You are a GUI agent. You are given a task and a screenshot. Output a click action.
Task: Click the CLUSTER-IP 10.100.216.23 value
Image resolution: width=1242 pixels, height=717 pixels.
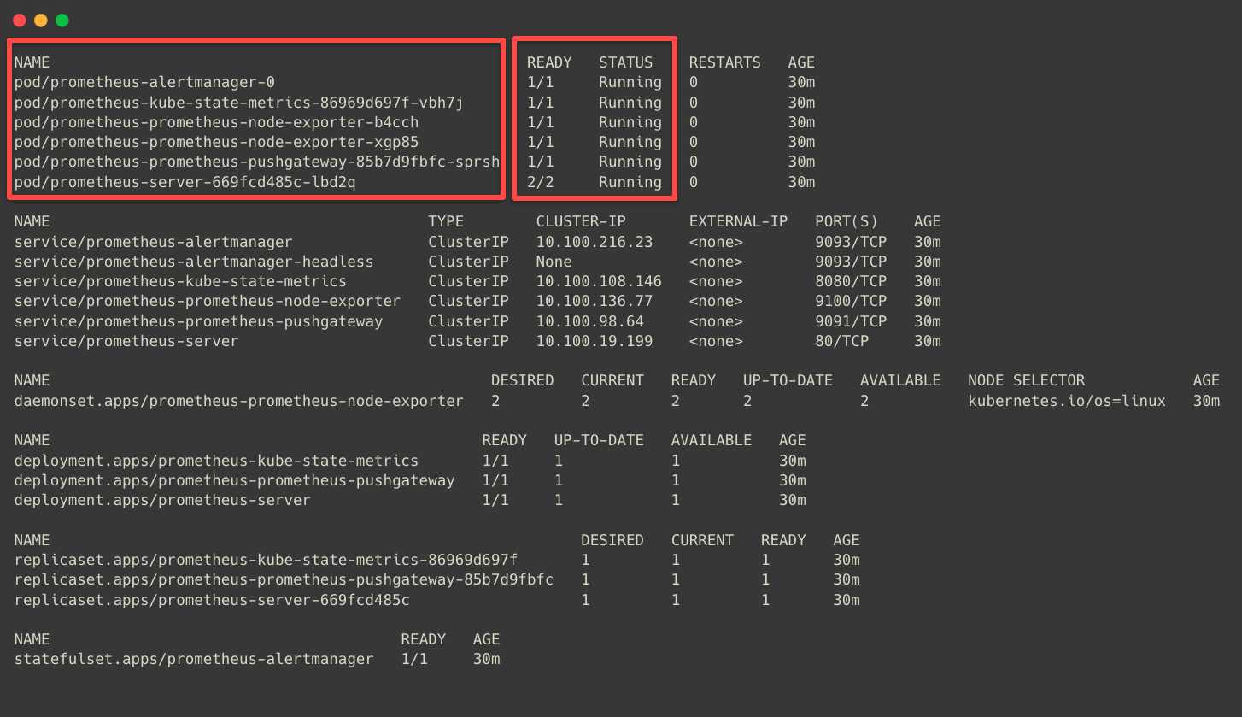coord(585,242)
